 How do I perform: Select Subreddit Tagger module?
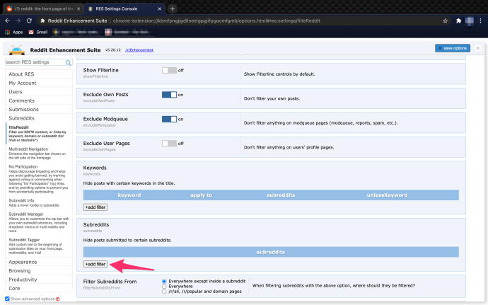(39, 246)
